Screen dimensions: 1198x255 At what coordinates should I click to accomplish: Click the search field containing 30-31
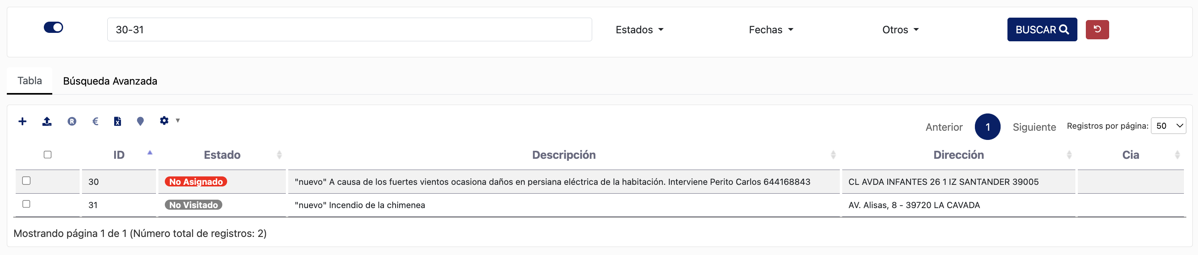(349, 30)
